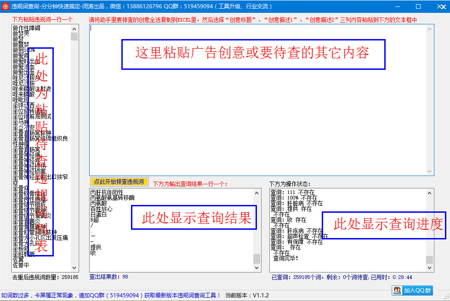Select the 佐替平 row in word list

click(21, 265)
